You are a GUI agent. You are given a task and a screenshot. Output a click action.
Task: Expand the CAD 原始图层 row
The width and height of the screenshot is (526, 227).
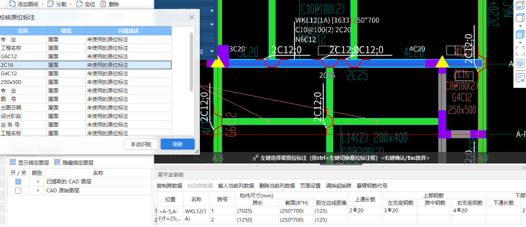pyautogui.click(x=38, y=191)
